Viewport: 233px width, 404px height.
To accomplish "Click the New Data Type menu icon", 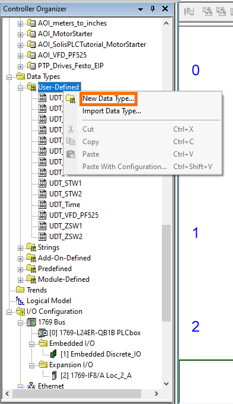I will point(71,98).
